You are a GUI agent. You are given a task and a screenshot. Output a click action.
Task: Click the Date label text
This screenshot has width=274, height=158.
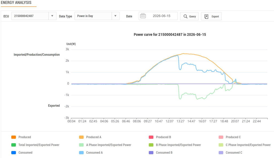[x=129, y=16]
